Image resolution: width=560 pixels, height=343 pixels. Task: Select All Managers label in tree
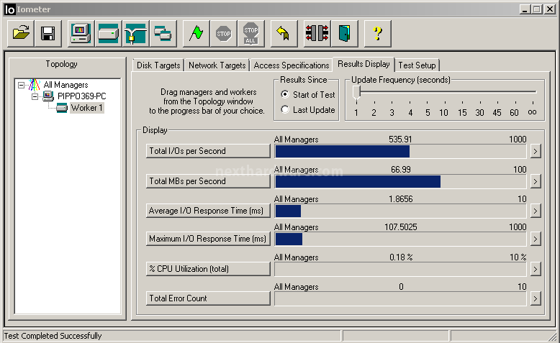pos(66,85)
